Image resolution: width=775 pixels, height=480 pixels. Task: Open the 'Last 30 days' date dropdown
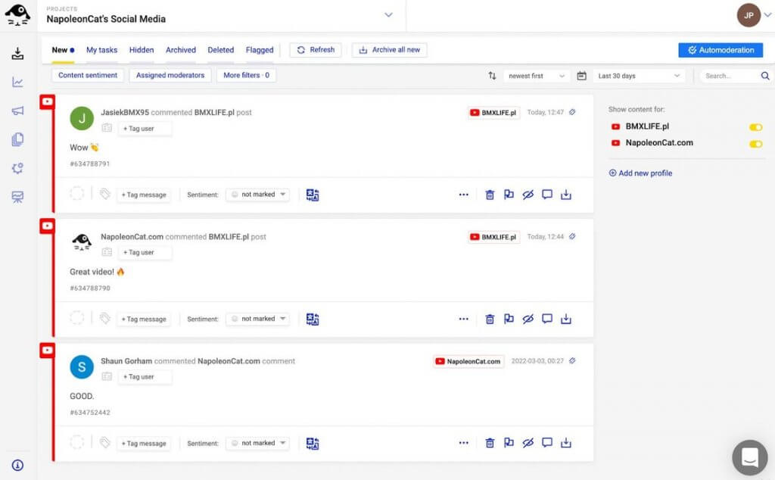tap(639, 76)
